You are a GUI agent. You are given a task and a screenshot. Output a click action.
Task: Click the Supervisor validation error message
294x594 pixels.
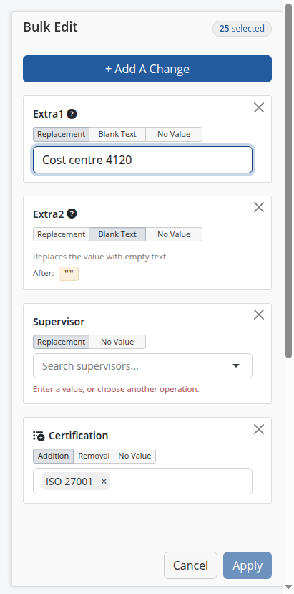click(x=116, y=389)
